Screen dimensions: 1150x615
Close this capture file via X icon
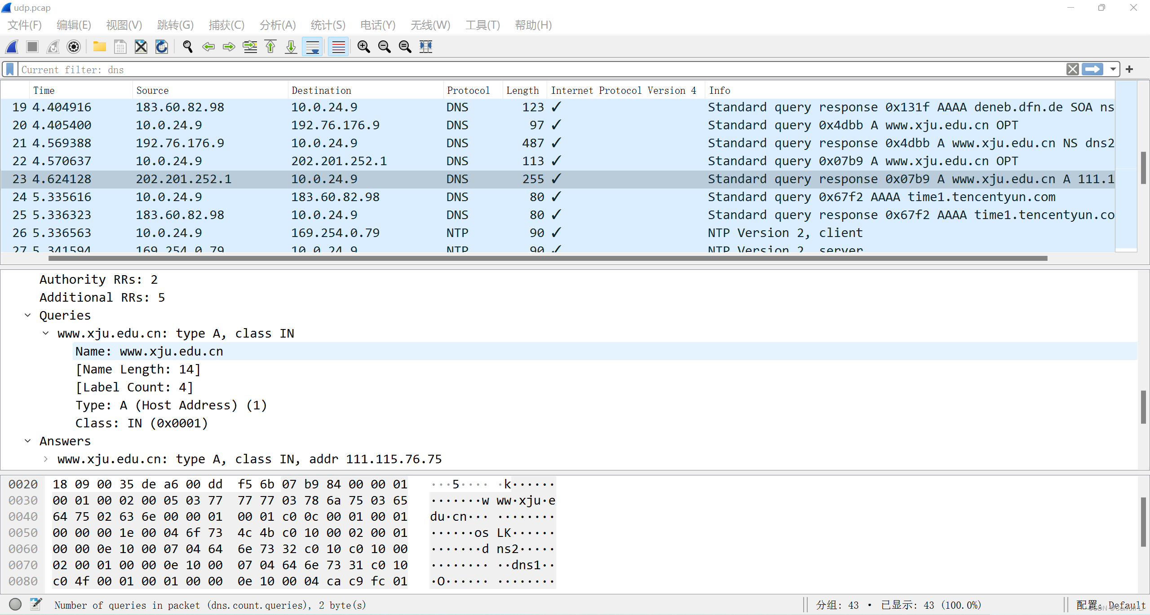point(141,47)
